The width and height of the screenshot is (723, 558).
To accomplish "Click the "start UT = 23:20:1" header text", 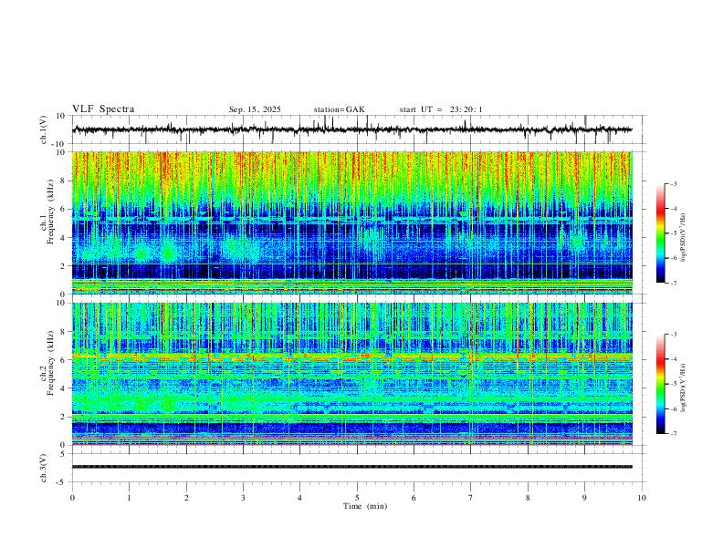I will pos(441,109).
